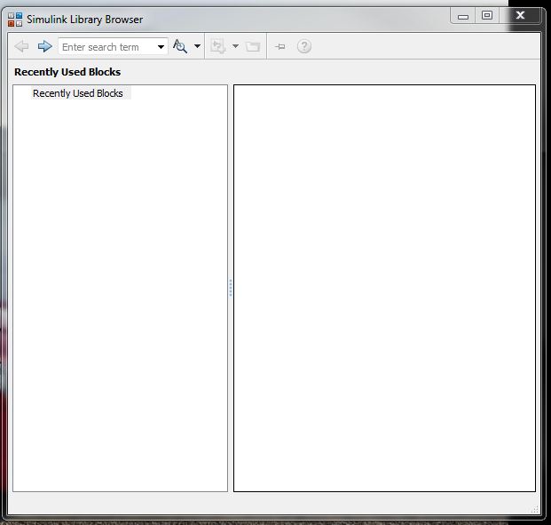Click the new model icon
This screenshot has height=525, width=551.
pyautogui.click(x=217, y=46)
